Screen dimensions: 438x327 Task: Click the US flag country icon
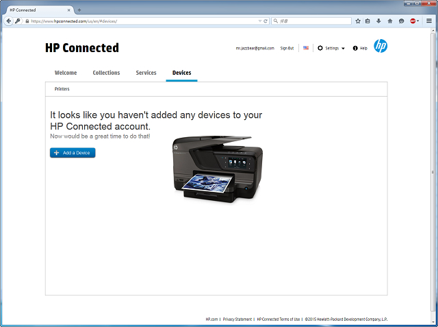coord(306,48)
